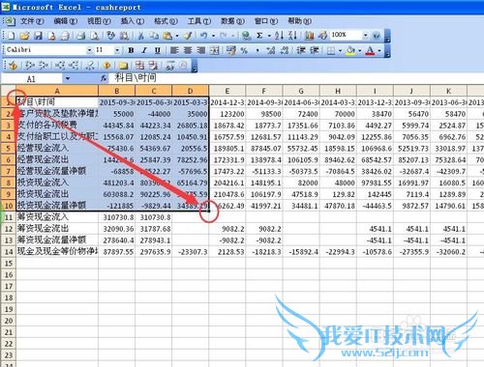Apply comma style formatting

[x=257, y=50]
